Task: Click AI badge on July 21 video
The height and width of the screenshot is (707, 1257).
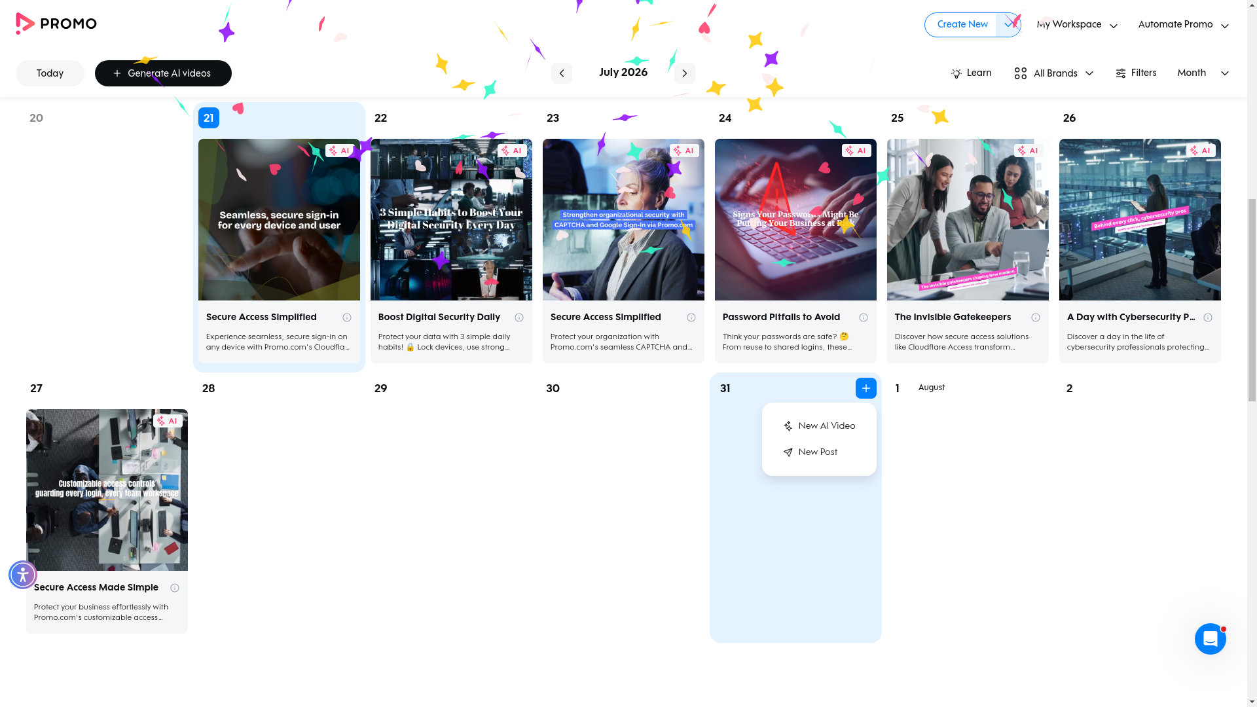Action: coord(340,151)
